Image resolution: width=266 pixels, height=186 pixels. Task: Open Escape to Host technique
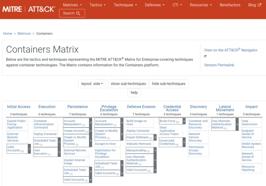click(105, 144)
